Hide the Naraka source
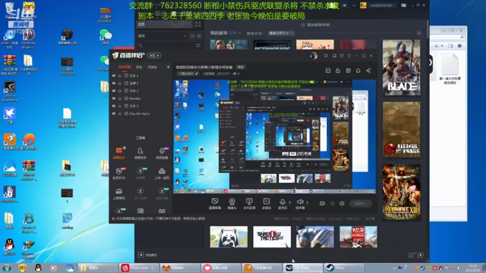486x273 pixels. coord(114,98)
